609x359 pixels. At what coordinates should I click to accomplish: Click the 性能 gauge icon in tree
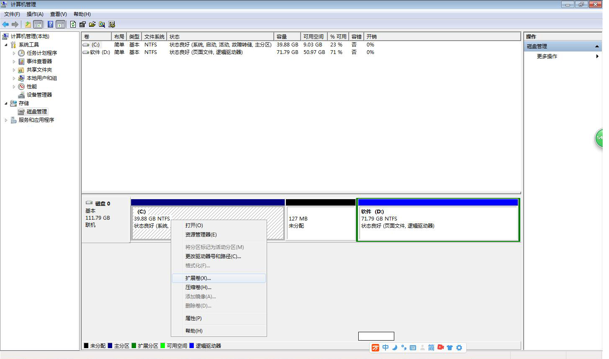coord(21,87)
